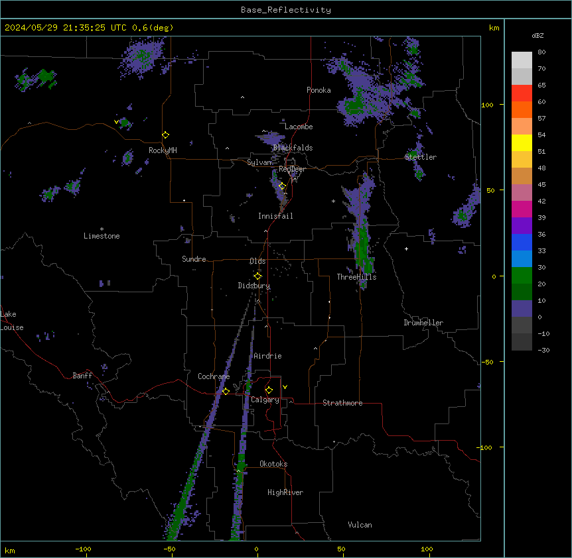Image resolution: width=572 pixels, height=558 pixels.
Task: Click the km unit label at bottom left
Action: pos(10,550)
